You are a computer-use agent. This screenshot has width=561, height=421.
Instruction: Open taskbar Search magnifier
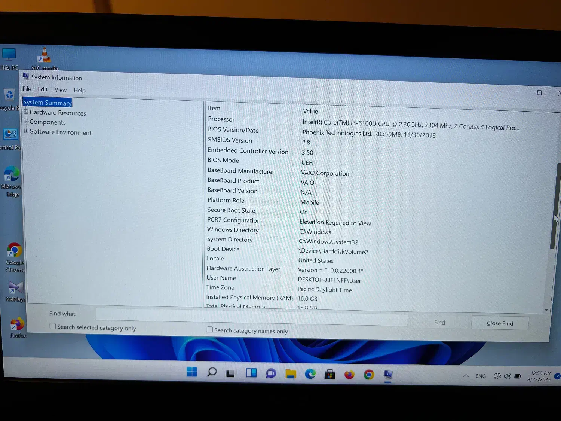tap(212, 372)
